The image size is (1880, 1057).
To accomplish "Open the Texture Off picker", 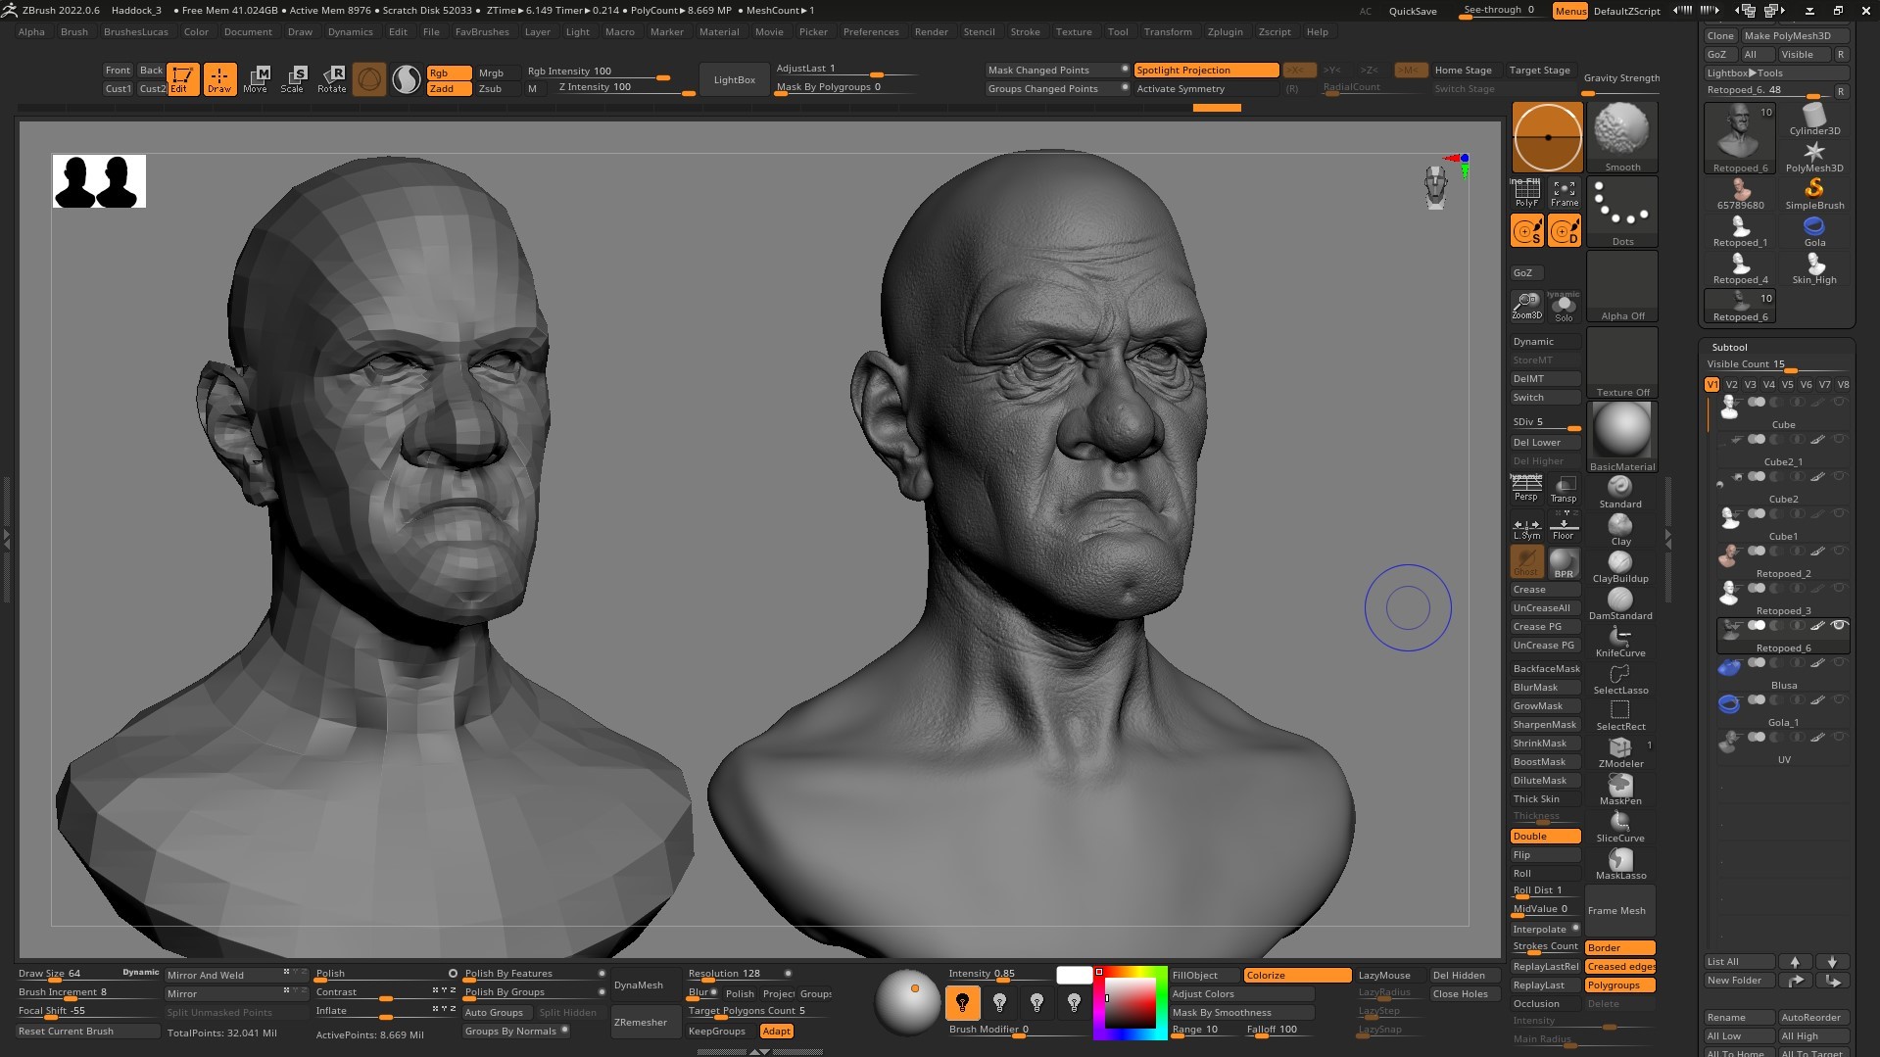I will [1621, 362].
